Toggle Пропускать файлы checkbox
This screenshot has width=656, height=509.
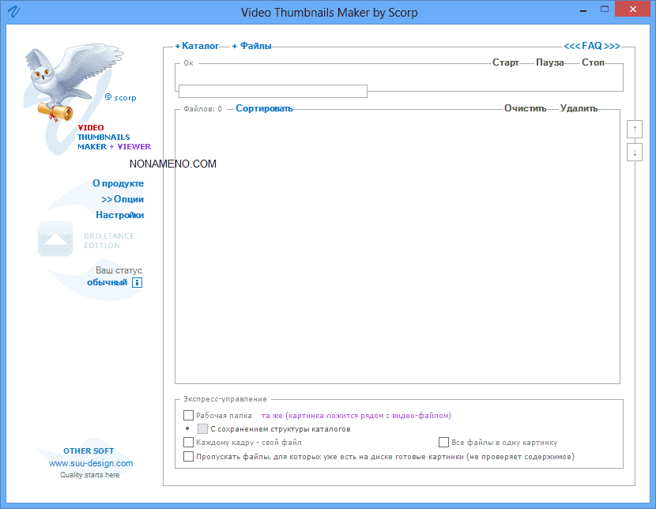point(188,456)
